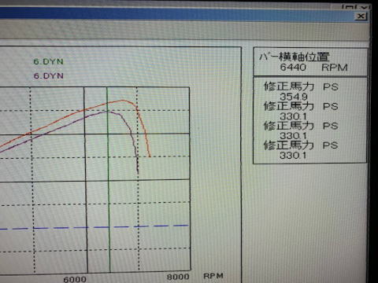The width and height of the screenshot is (378, 283).
Task: Click the 8000 axis label
Action: pos(178,277)
